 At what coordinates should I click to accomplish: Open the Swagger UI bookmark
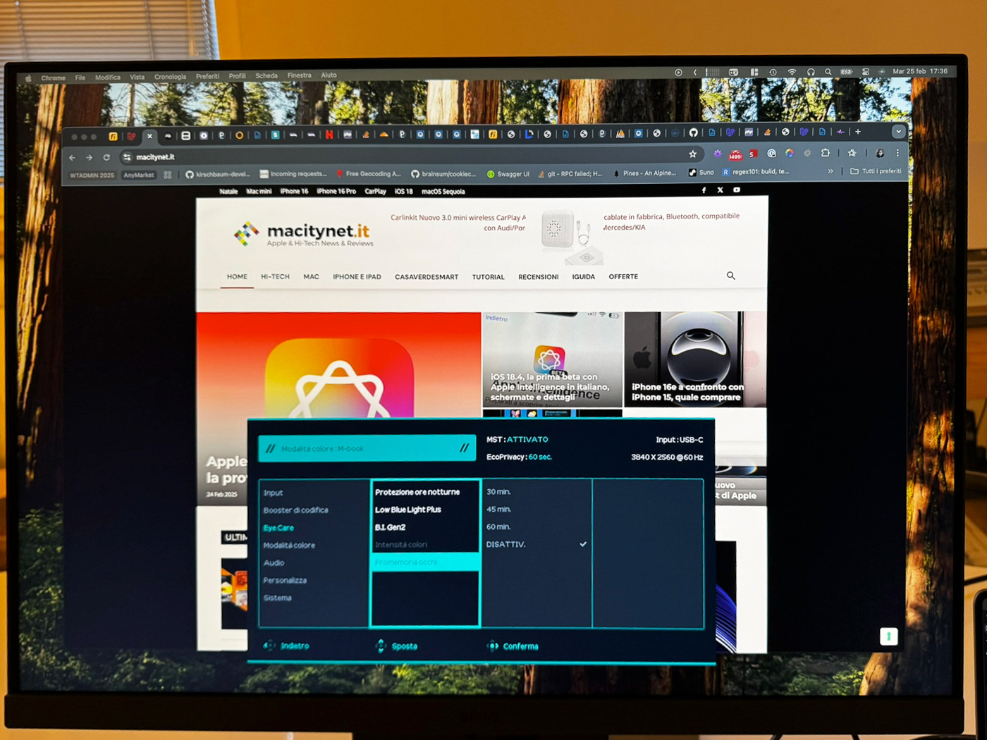(508, 174)
